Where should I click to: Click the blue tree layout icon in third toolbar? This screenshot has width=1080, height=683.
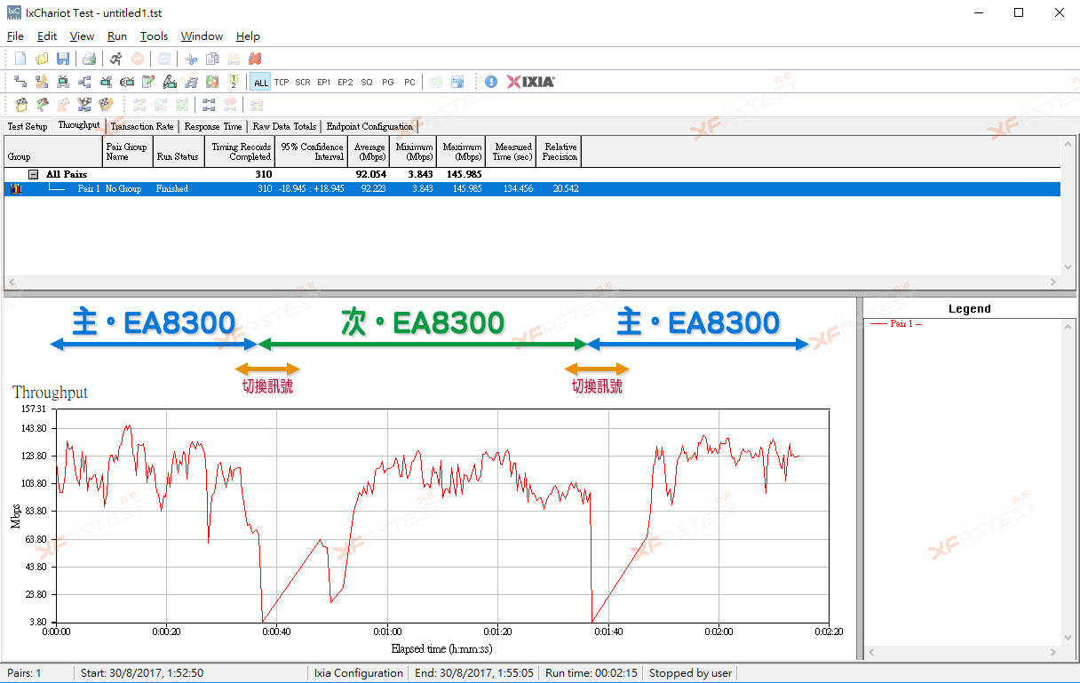(209, 105)
